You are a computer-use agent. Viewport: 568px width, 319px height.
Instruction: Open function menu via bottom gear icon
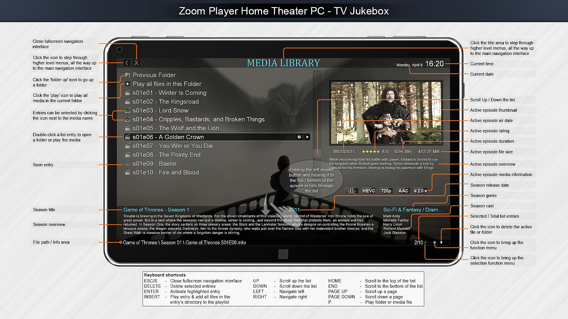pos(434,242)
